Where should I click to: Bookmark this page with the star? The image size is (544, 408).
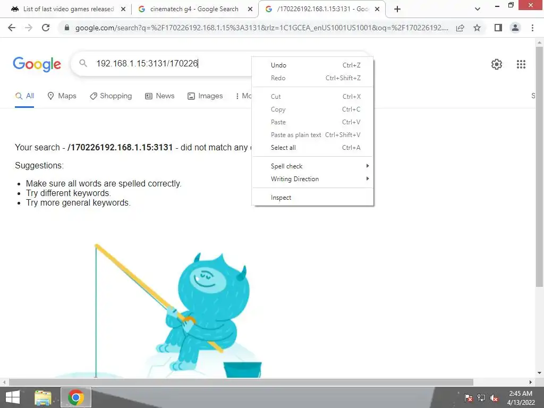[477, 28]
